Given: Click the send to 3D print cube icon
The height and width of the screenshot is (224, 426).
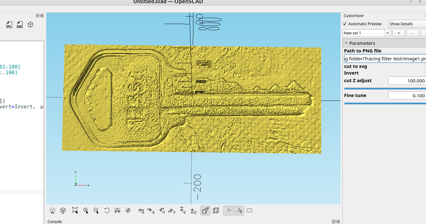Looking at the screenshot, I should point(30,25).
